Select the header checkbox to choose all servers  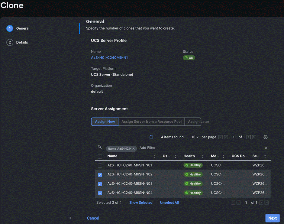(x=100, y=156)
